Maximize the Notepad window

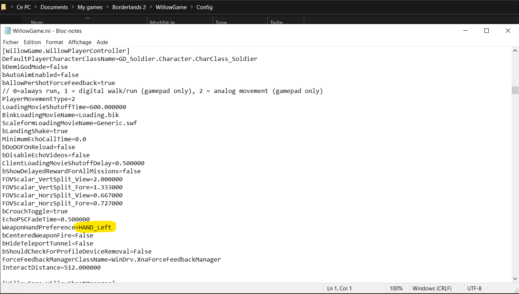[x=487, y=31]
